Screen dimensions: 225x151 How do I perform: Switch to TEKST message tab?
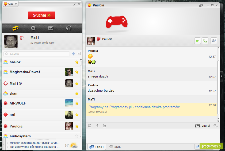97,147
